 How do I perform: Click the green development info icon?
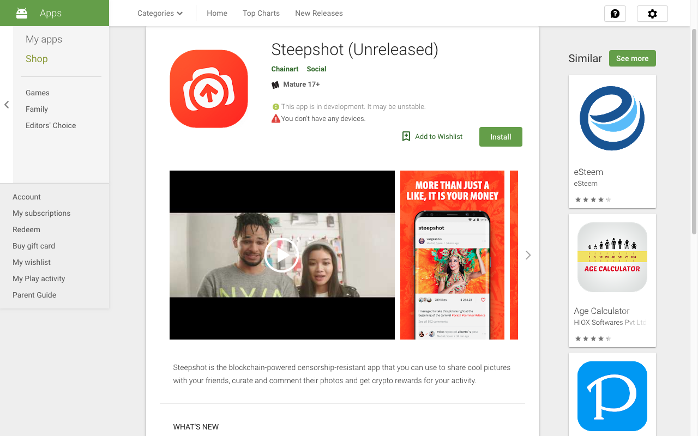275,107
